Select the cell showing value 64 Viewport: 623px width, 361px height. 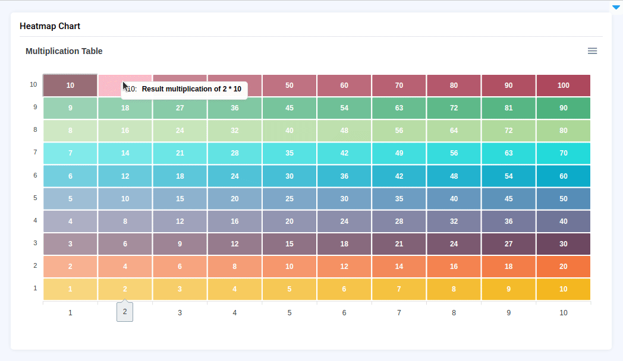click(454, 131)
